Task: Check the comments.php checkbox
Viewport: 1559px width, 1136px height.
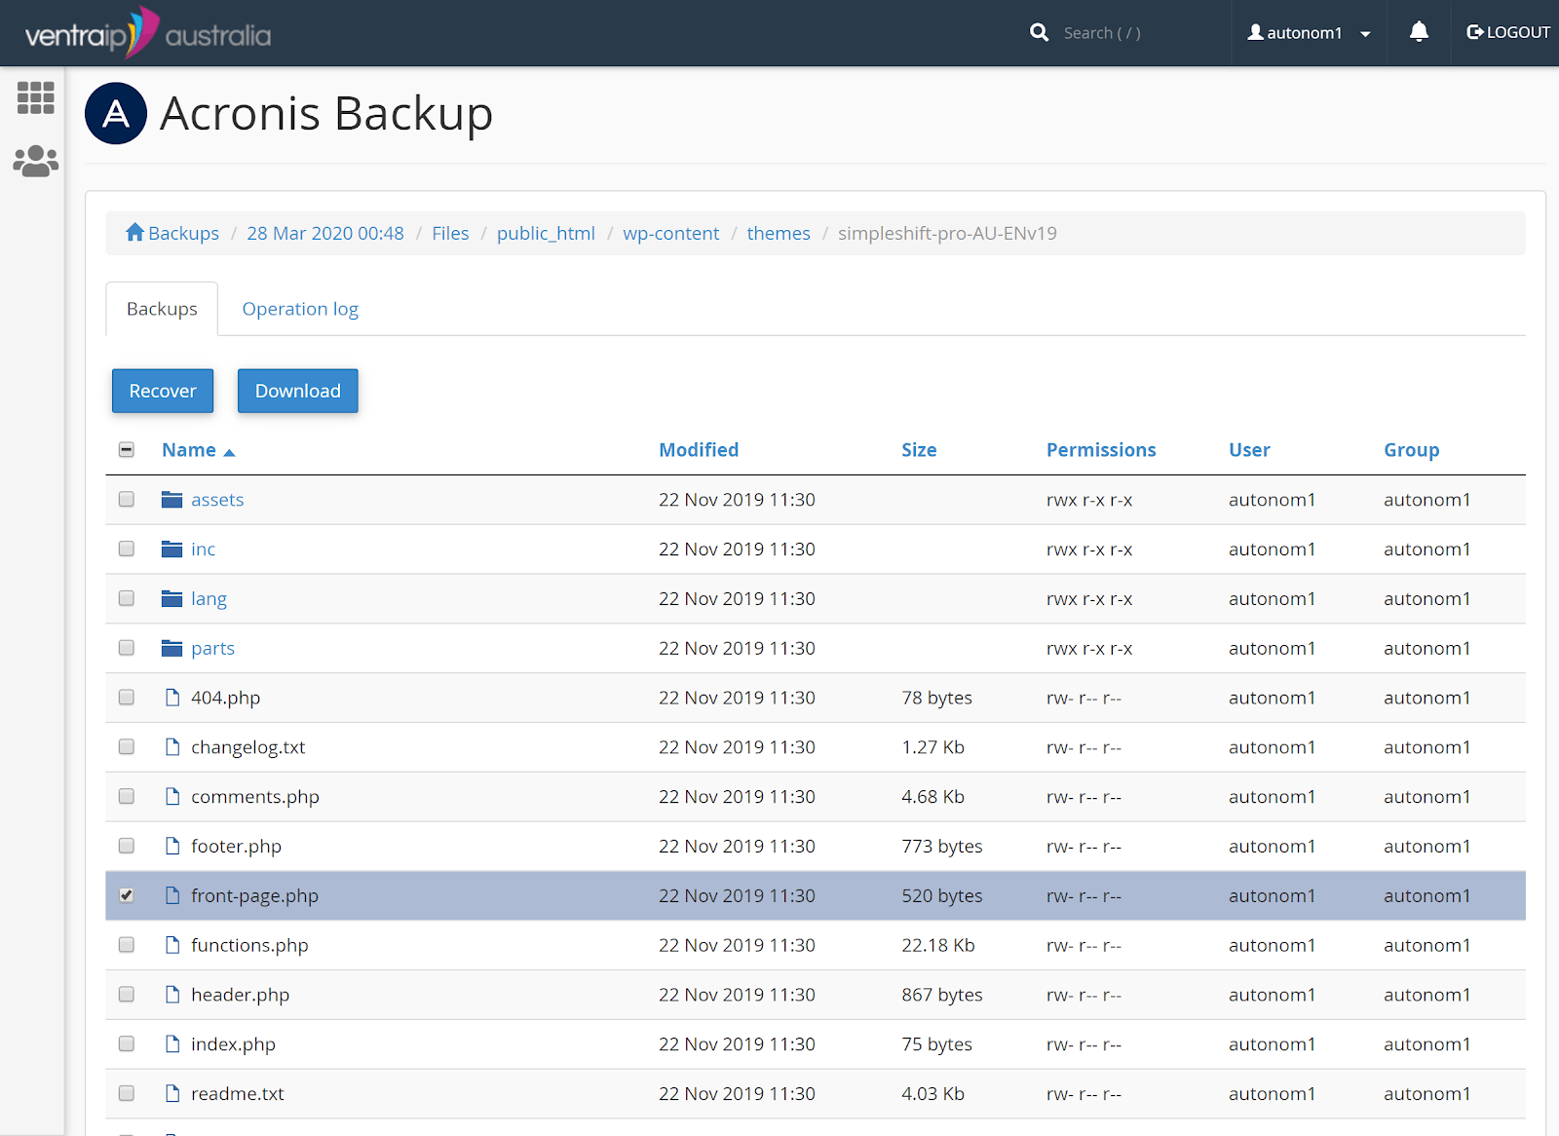Action: point(127,796)
